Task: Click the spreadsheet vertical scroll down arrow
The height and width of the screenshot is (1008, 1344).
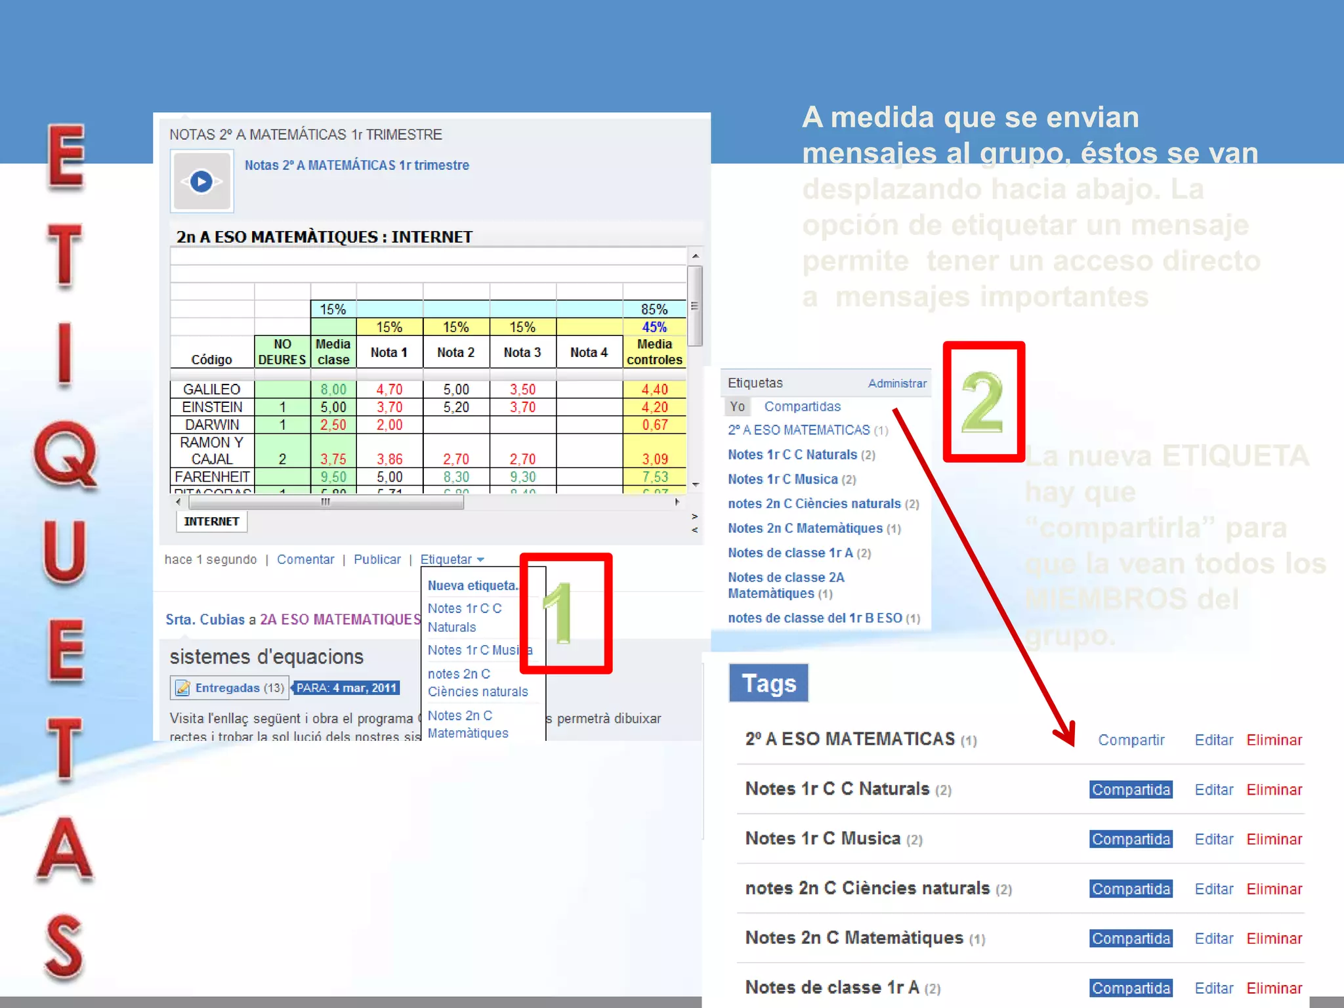Action: (x=695, y=484)
